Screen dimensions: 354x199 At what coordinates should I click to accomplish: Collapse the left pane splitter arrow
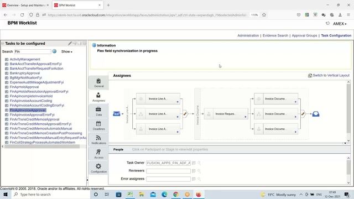pyautogui.click(x=87, y=180)
